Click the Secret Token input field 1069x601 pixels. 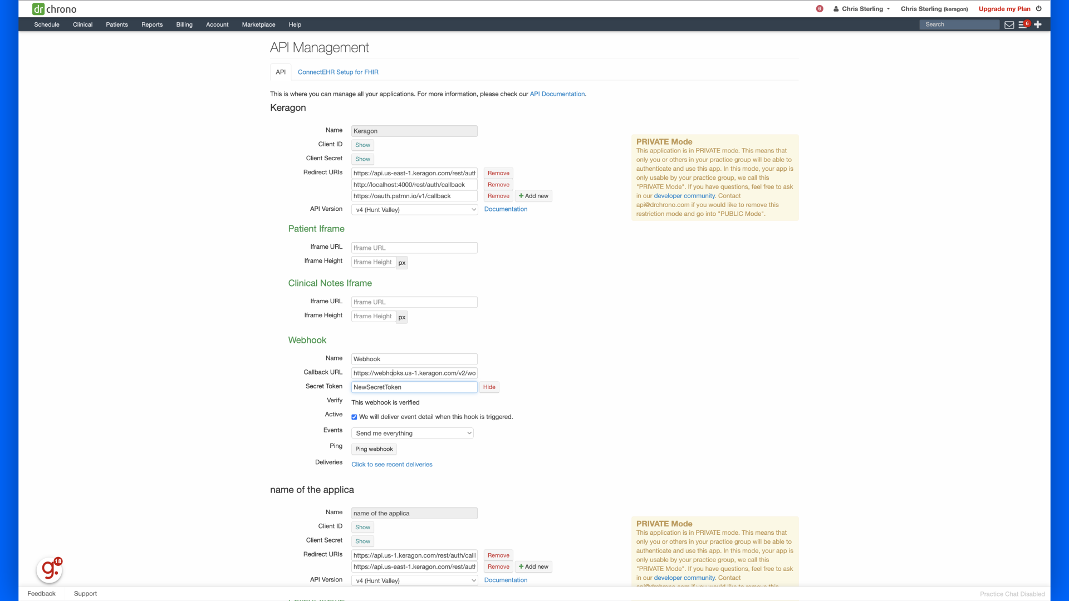tap(414, 387)
